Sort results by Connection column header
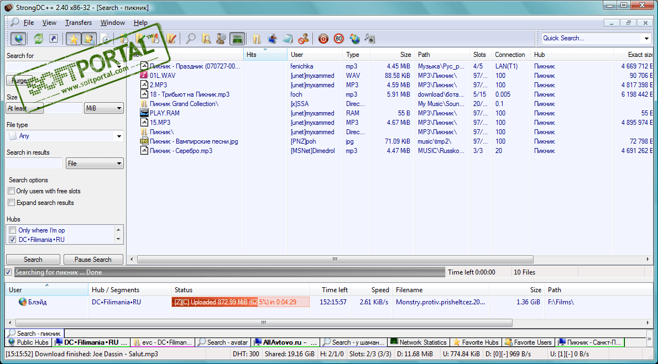Screen dimensions: 658x364 coord(510,55)
